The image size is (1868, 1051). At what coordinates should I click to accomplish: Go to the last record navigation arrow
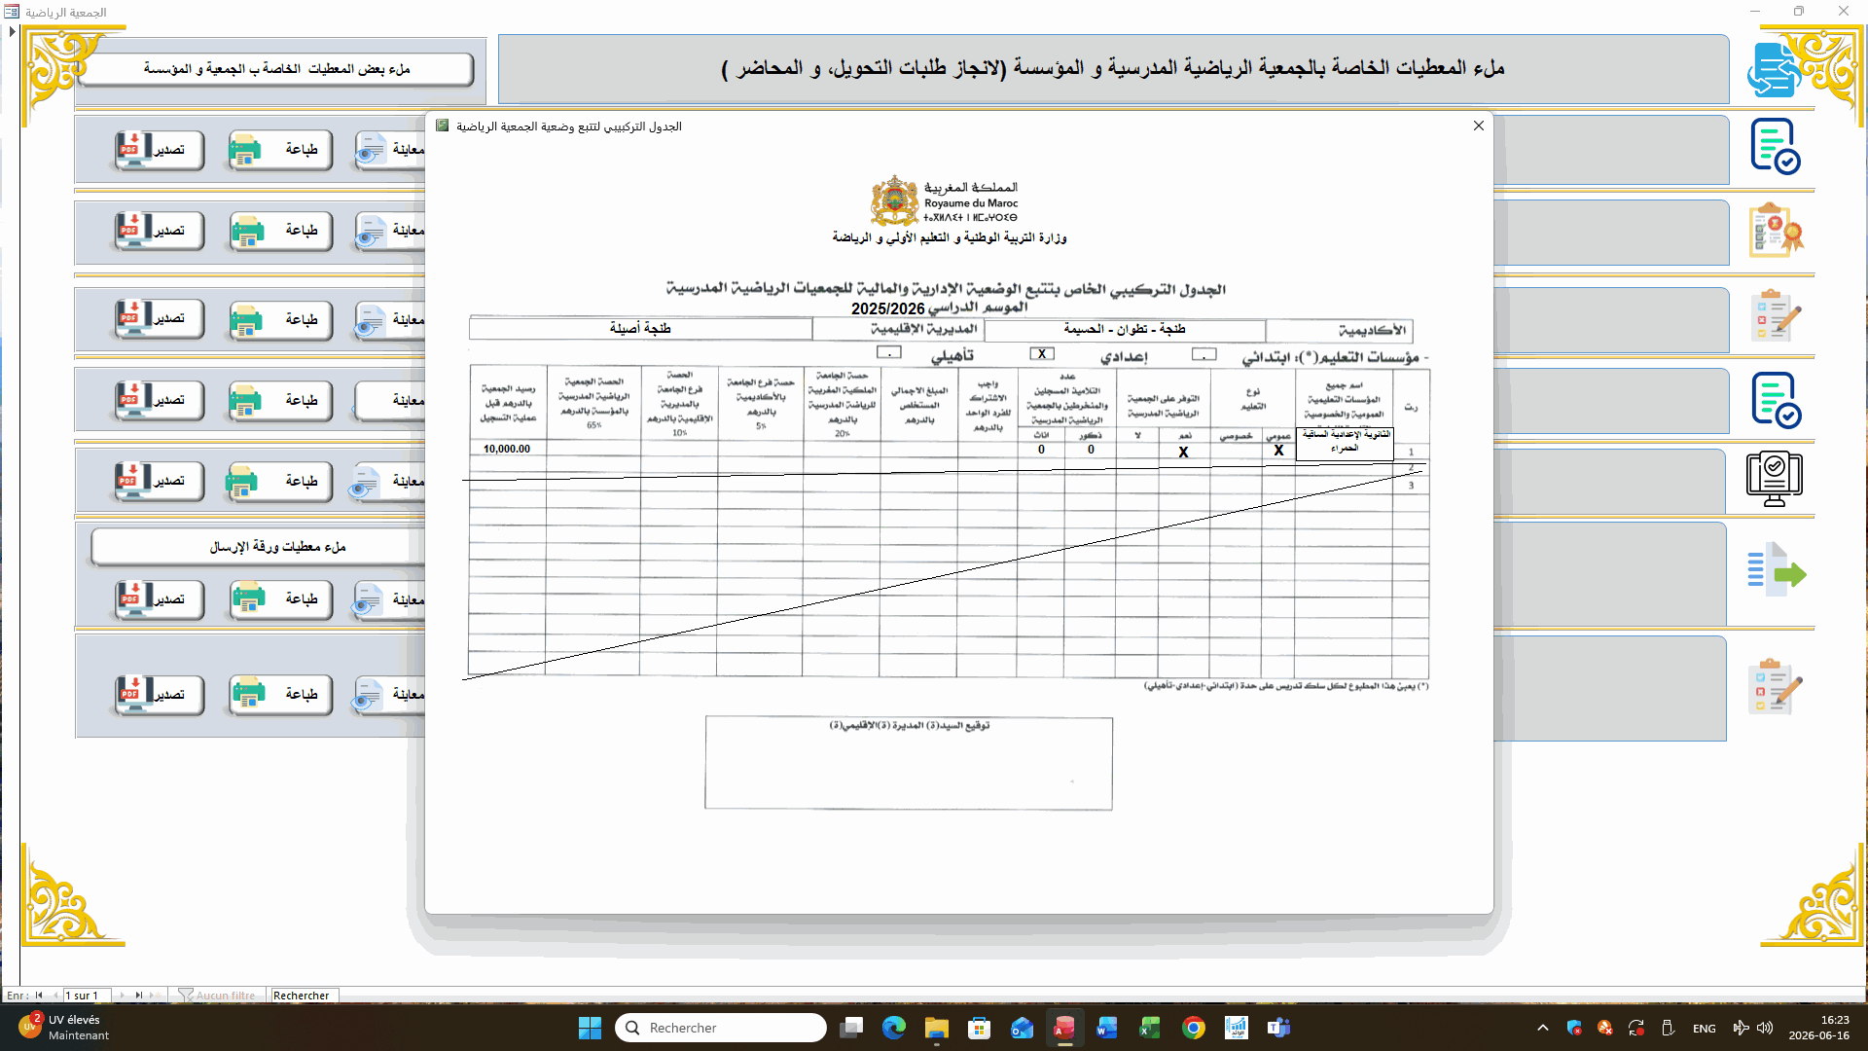tap(139, 996)
